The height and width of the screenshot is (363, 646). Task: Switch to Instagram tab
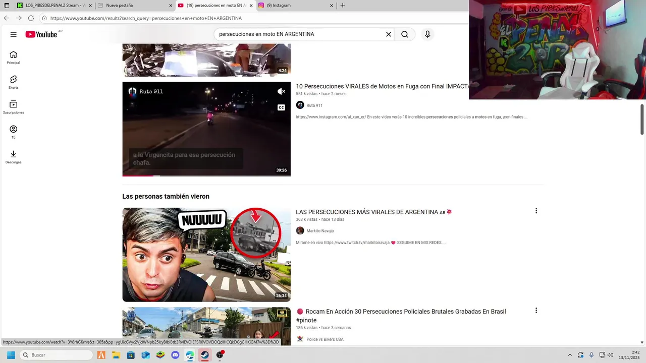tap(295, 5)
